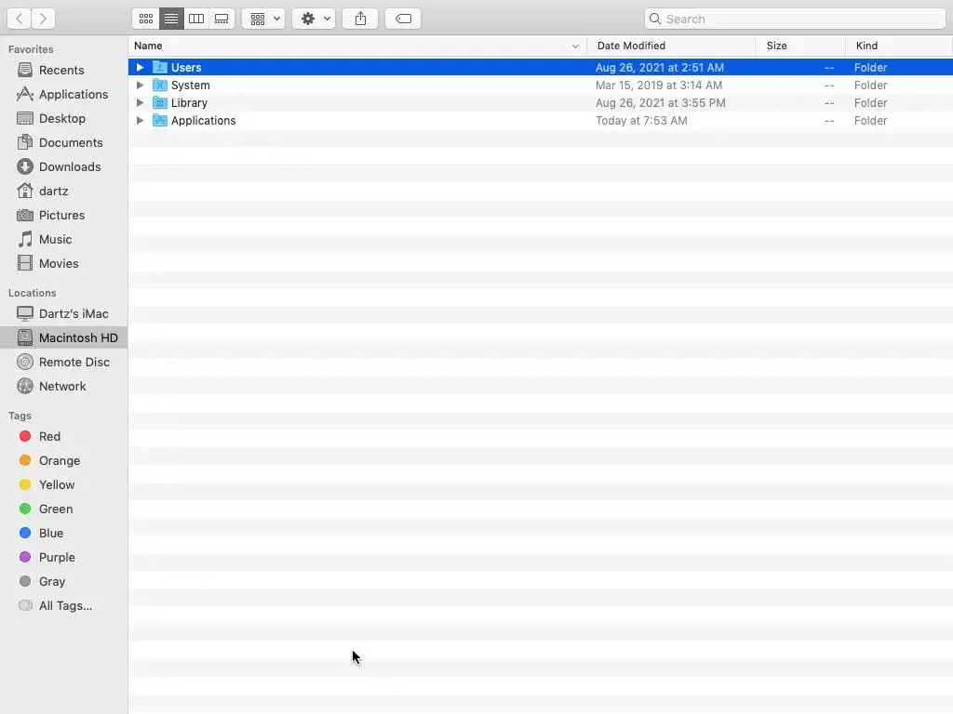Open the group-by options dropdown
Viewport: 953px width, 714px height.
coord(263,19)
